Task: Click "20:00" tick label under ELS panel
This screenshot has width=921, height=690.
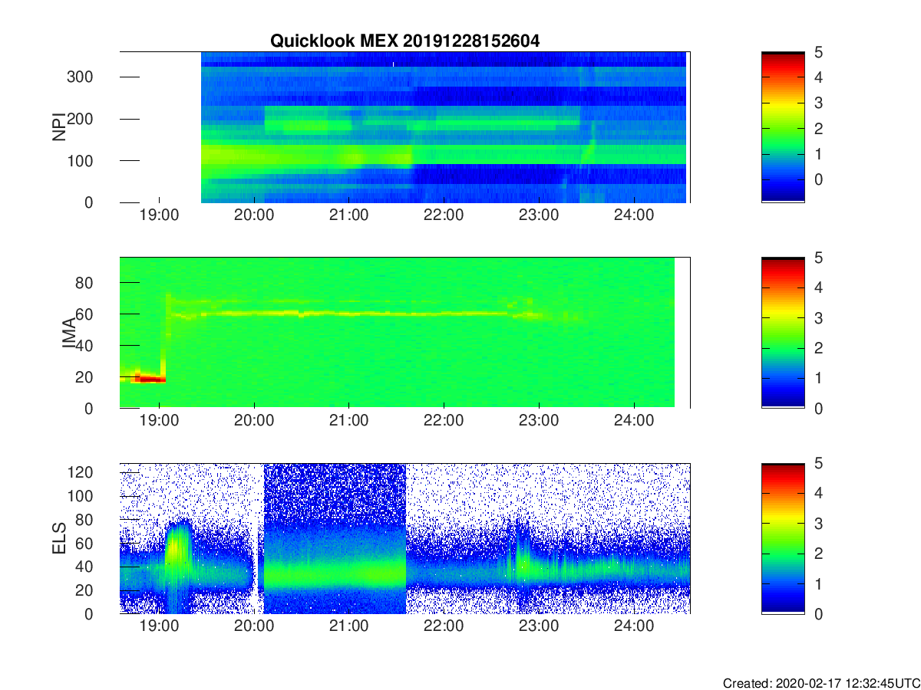Action: (x=254, y=626)
